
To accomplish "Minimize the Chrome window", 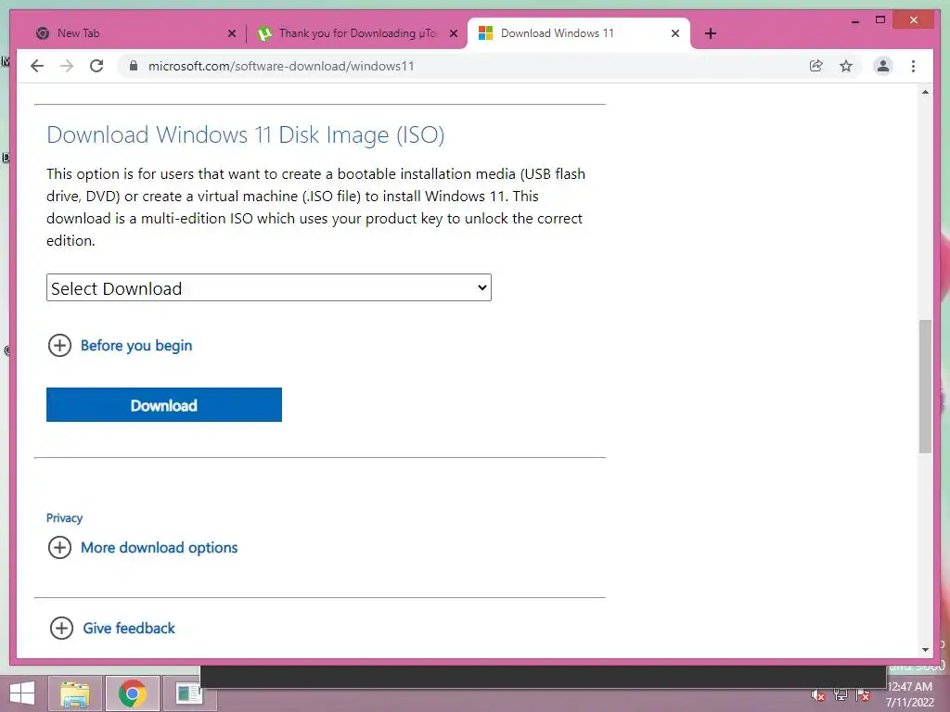I will [854, 20].
